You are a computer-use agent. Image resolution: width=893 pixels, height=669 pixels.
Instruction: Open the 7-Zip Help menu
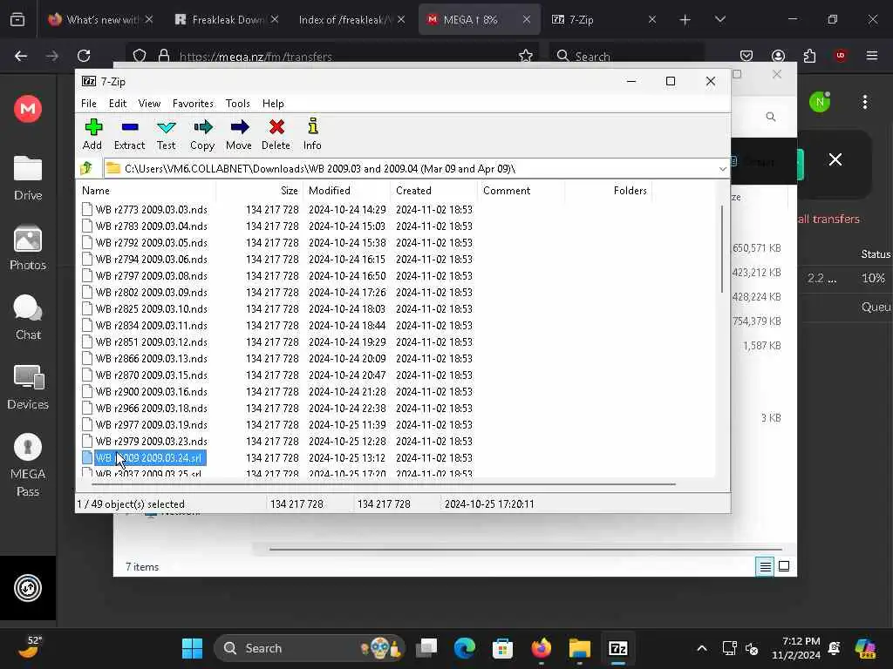pyautogui.click(x=273, y=104)
